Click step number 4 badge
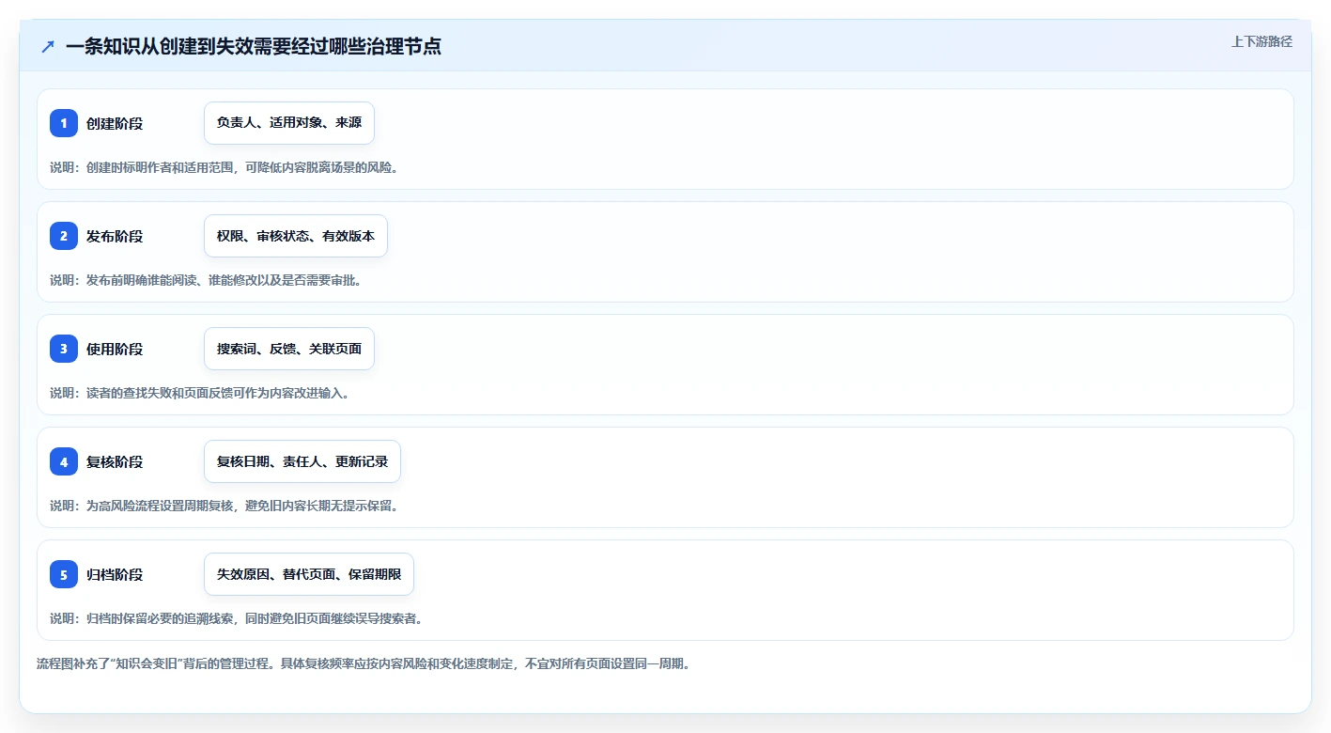This screenshot has height=733, width=1331. [64, 461]
